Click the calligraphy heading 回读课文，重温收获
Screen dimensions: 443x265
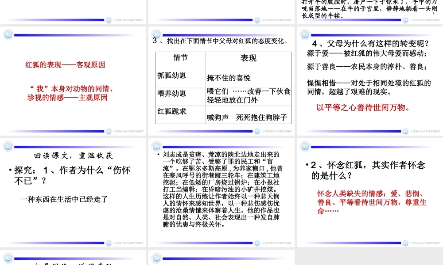pos(74,155)
